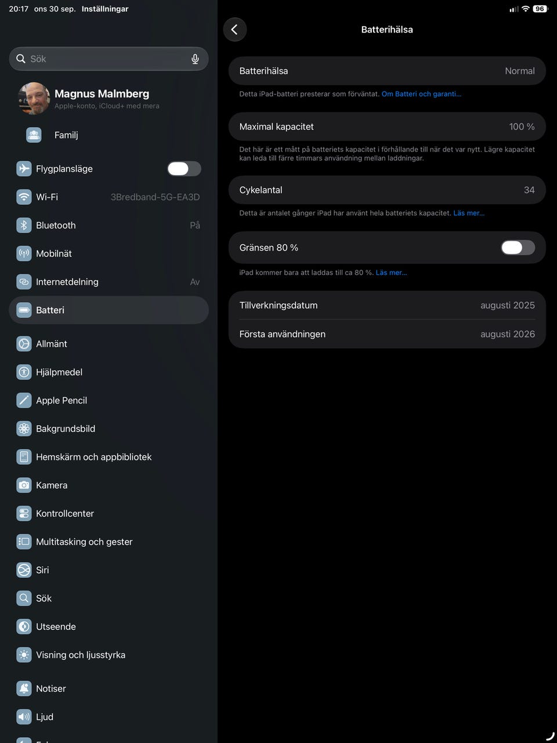Image resolution: width=557 pixels, height=743 pixels.
Task: Tap the Maximal kapacitet 100 % row
Action: click(387, 126)
